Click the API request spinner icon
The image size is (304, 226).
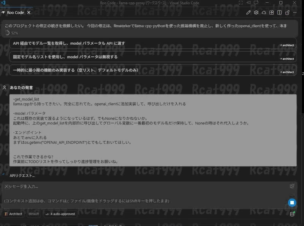[3, 175]
